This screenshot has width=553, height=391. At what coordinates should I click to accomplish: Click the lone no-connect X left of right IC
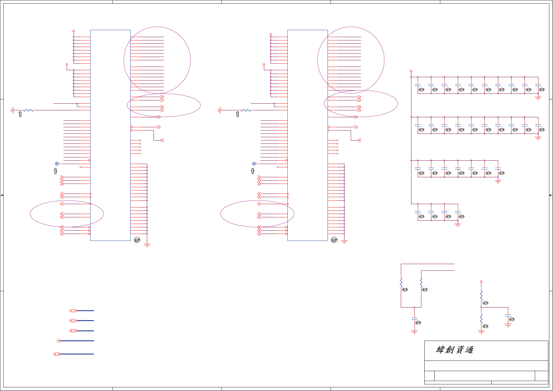click(x=277, y=167)
